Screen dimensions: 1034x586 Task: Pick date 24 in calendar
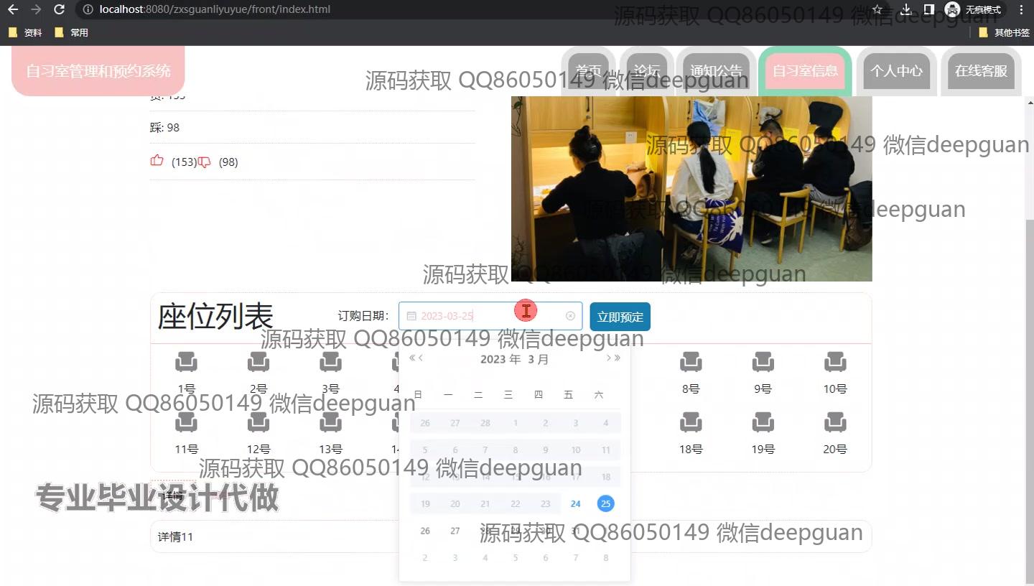[x=575, y=503]
